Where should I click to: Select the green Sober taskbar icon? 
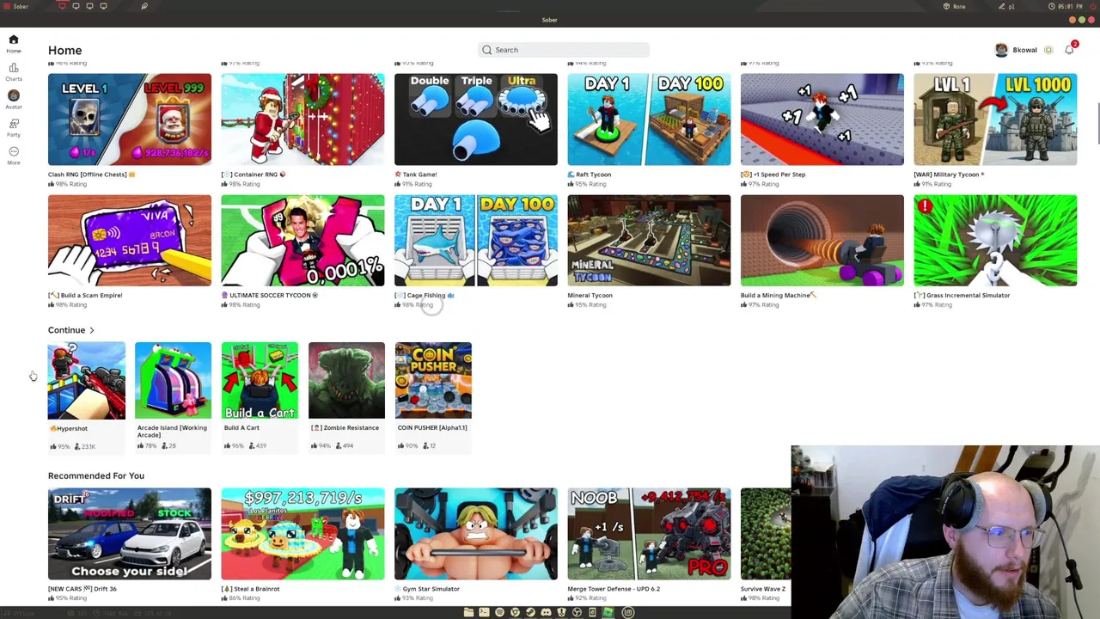tap(608, 612)
